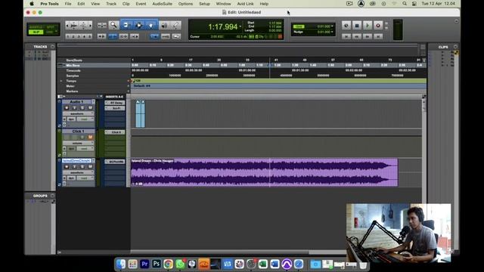Image resolution: width=484 pixels, height=272 pixels.
Task: Open the AudioSuite menu
Action: 162,4
